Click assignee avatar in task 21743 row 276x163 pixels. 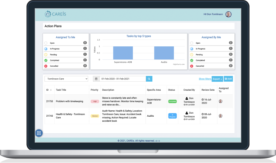221,116
